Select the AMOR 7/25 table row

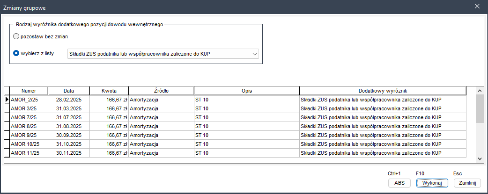[29, 117]
